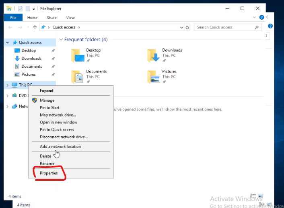Click the Forward navigation arrow
The width and height of the screenshot is (284, 208).
[20, 27]
